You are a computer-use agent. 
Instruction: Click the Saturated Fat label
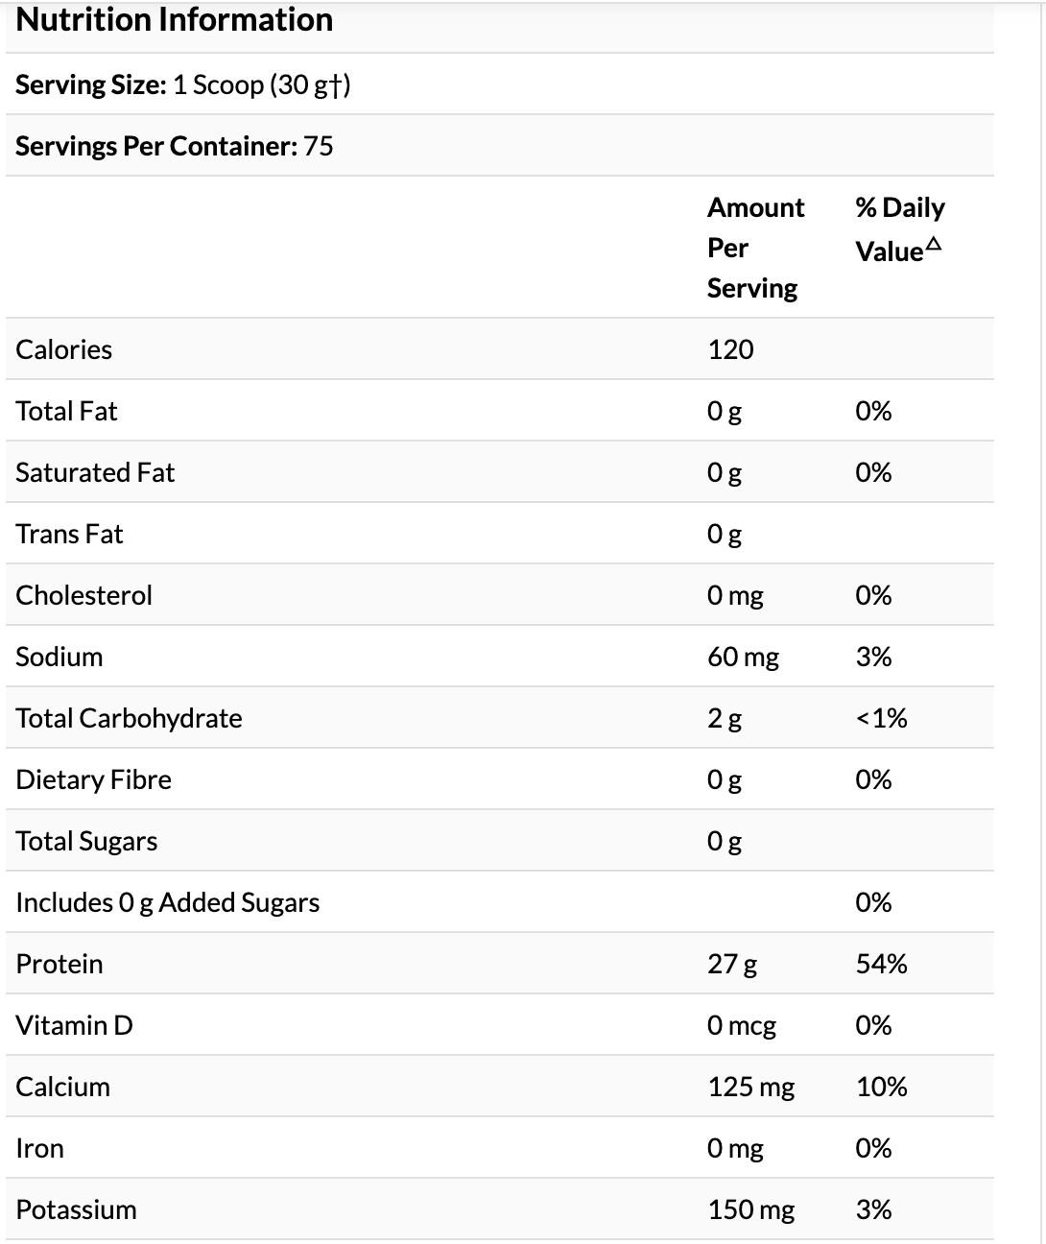point(95,472)
